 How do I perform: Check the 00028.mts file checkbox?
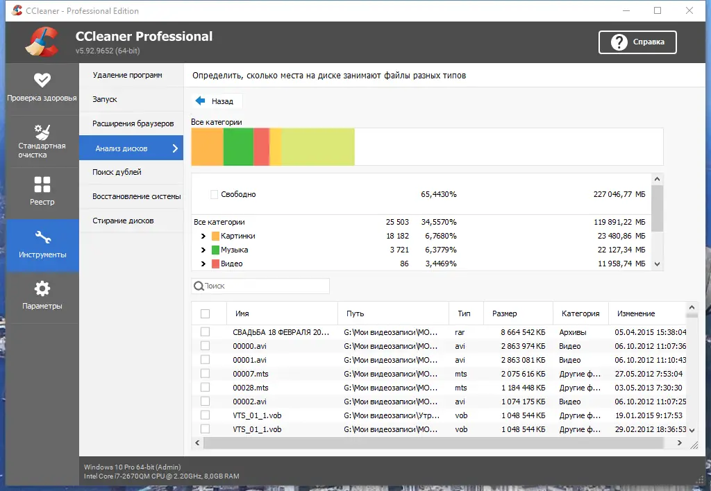point(206,388)
